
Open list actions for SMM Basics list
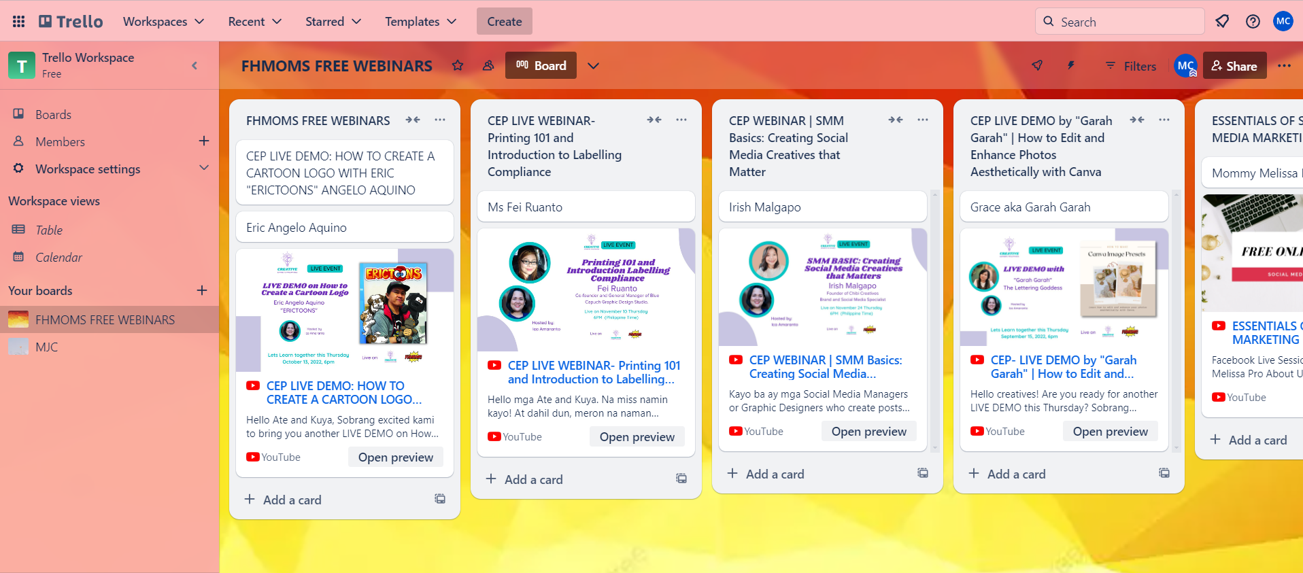923,120
